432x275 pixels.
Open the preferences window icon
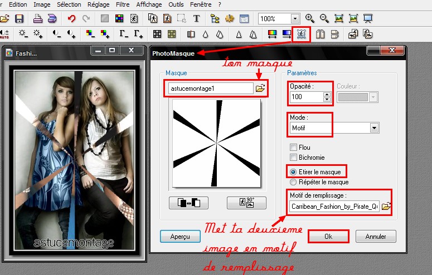[x=244, y=19]
